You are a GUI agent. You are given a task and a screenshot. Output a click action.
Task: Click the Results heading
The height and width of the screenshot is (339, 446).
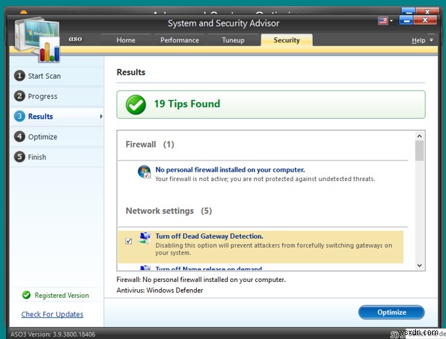[x=131, y=72]
